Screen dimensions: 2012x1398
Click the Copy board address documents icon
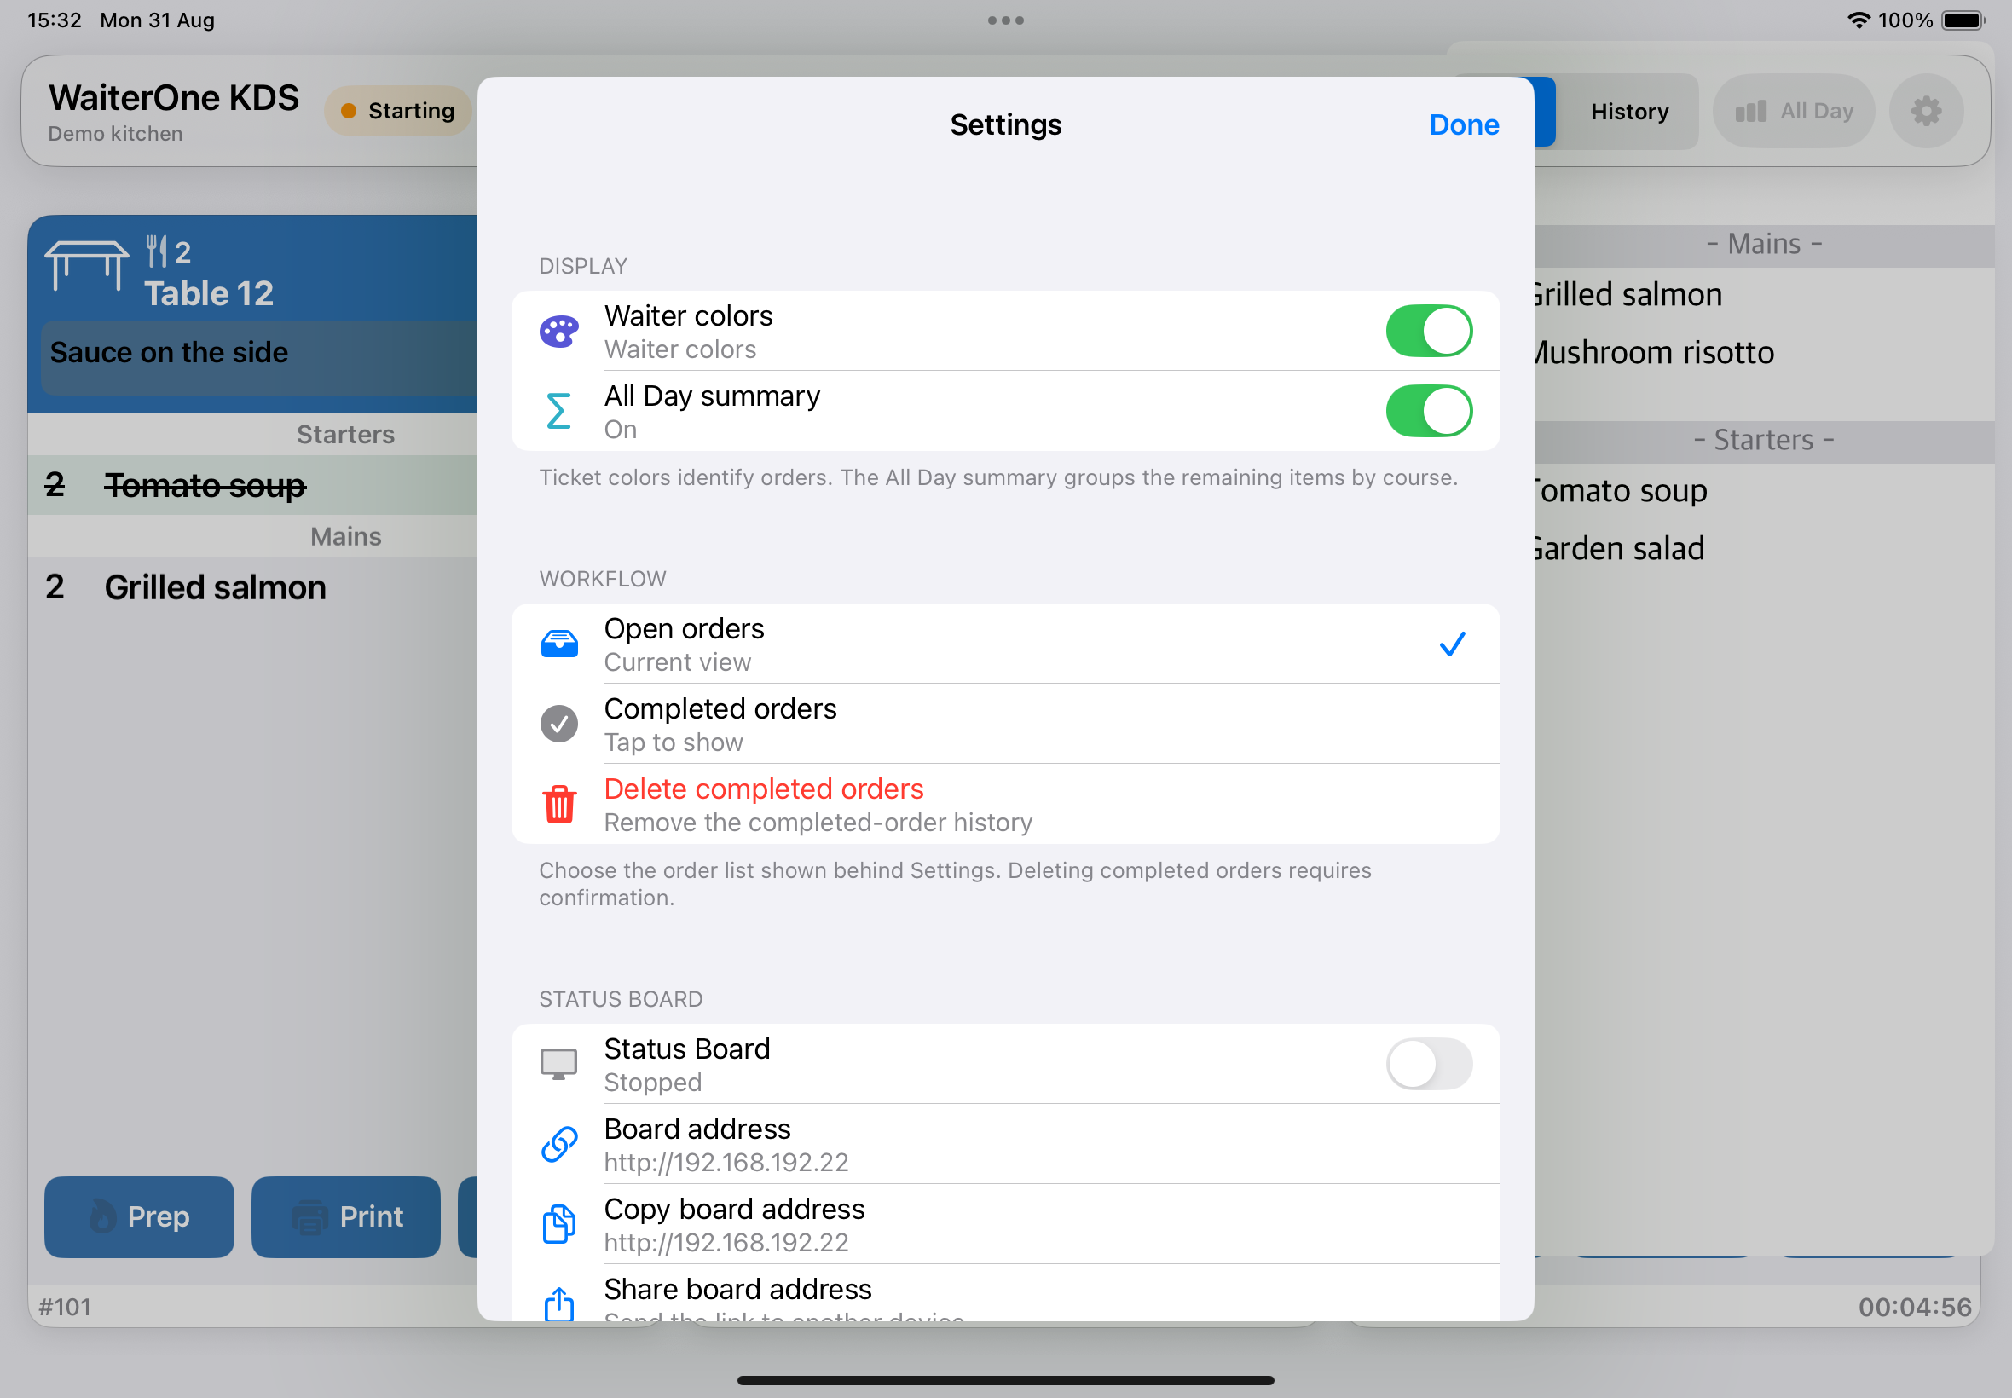(x=558, y=1224)
